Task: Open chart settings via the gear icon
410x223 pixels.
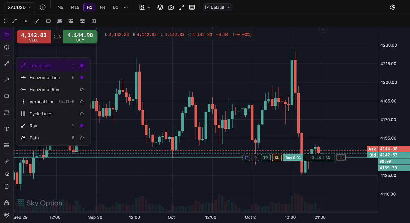Action: [393, 7]
